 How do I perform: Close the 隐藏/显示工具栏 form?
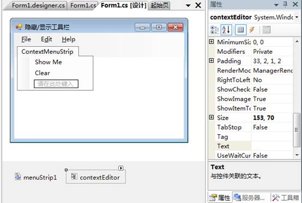pyautogui.click(x=176, y=27)
